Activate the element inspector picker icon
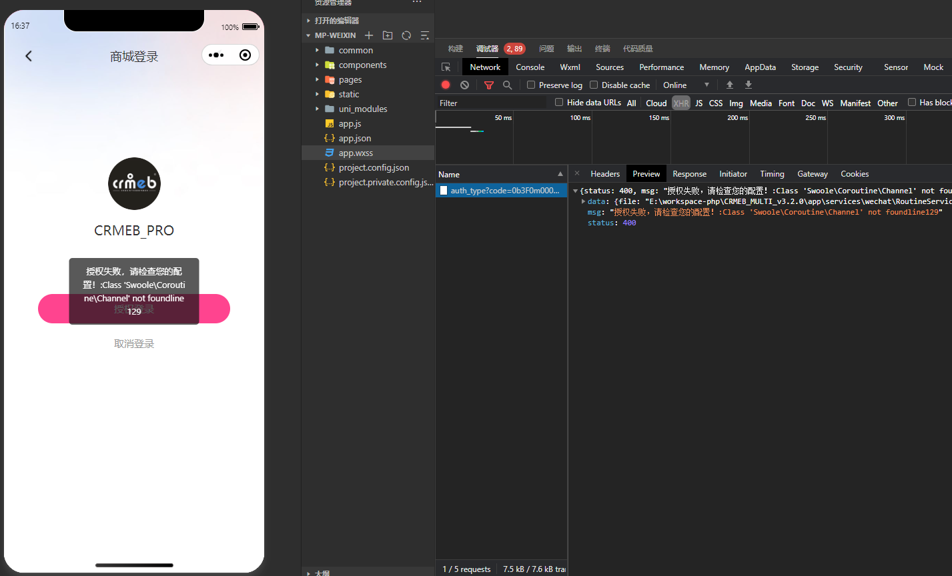Screen dimensions: 952x576 click(446, 67)
